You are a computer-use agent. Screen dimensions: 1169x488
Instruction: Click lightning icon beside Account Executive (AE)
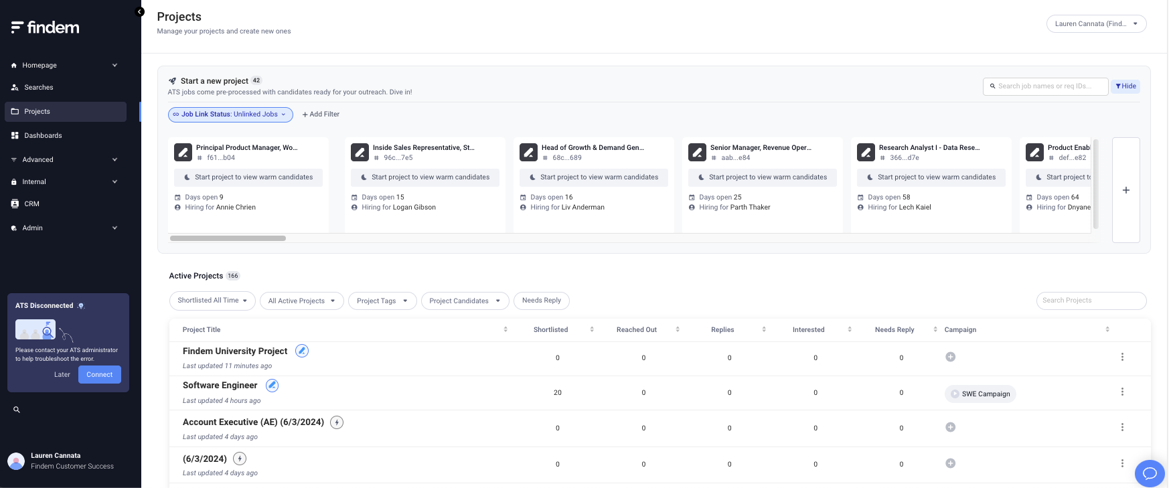(x=337, y=422)
